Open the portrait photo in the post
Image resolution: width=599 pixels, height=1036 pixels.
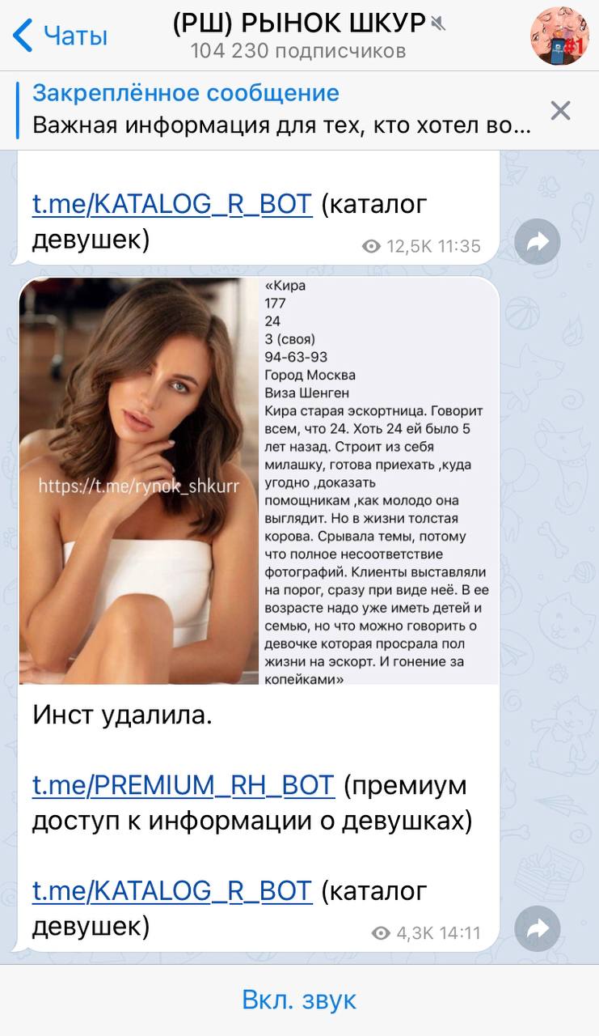pos(139,481)
